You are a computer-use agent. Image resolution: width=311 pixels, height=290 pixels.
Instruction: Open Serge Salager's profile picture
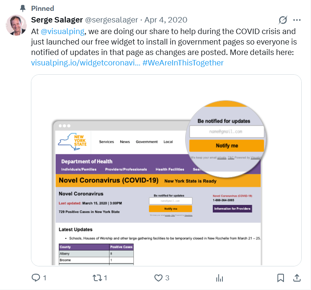[x=16, y=25]
